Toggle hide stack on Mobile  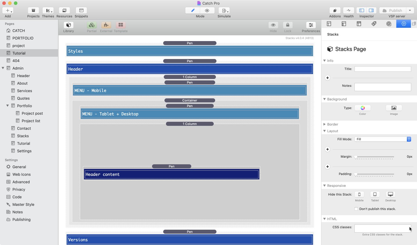[359, 194]
